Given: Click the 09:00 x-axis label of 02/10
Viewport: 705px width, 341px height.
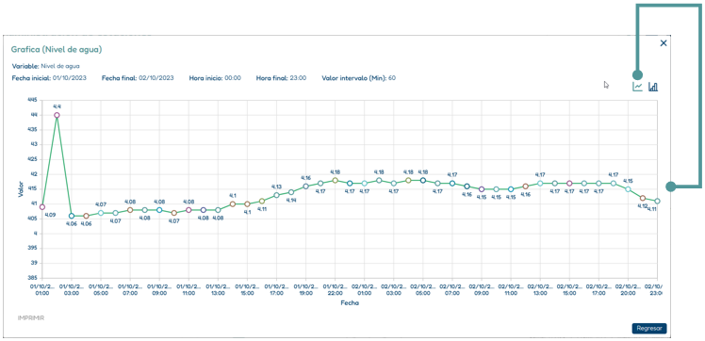Looking at the screenshot, I should tap(482, 289).
